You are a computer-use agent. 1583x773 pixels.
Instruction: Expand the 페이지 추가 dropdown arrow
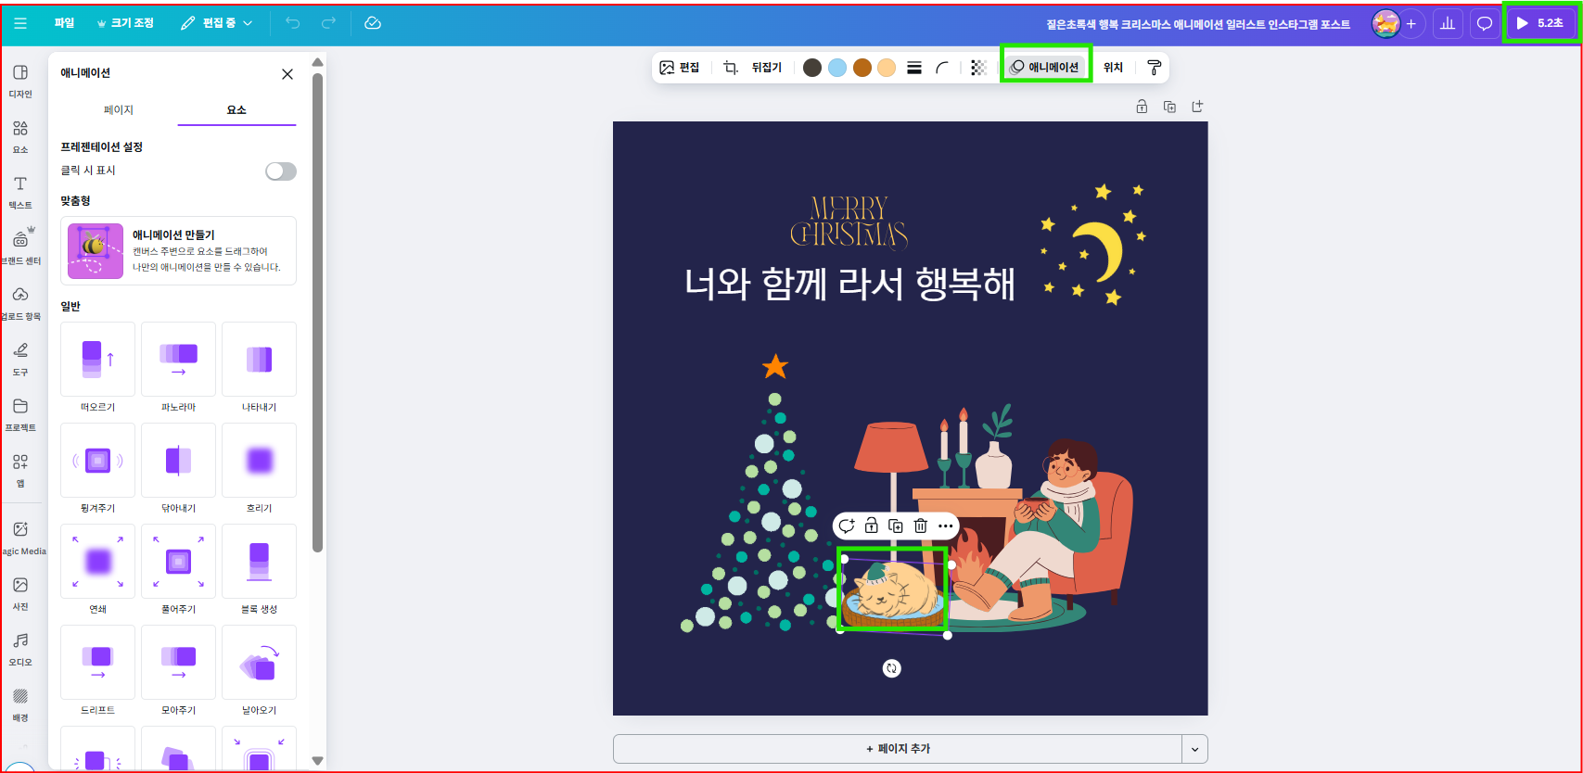click(x=1195, y=749)
